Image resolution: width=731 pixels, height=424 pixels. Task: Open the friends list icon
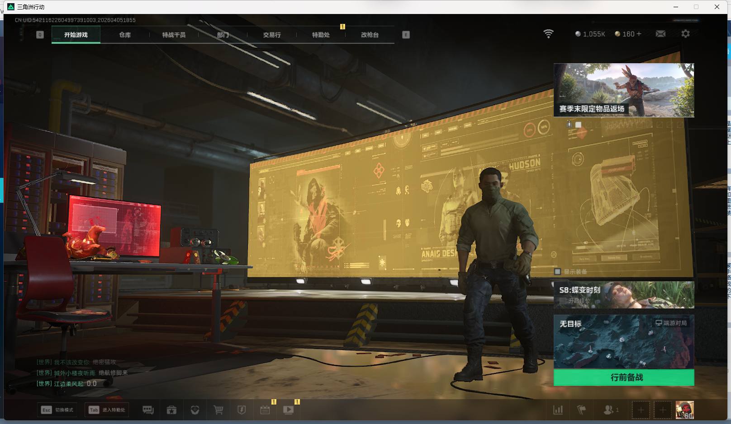point(611,410)
